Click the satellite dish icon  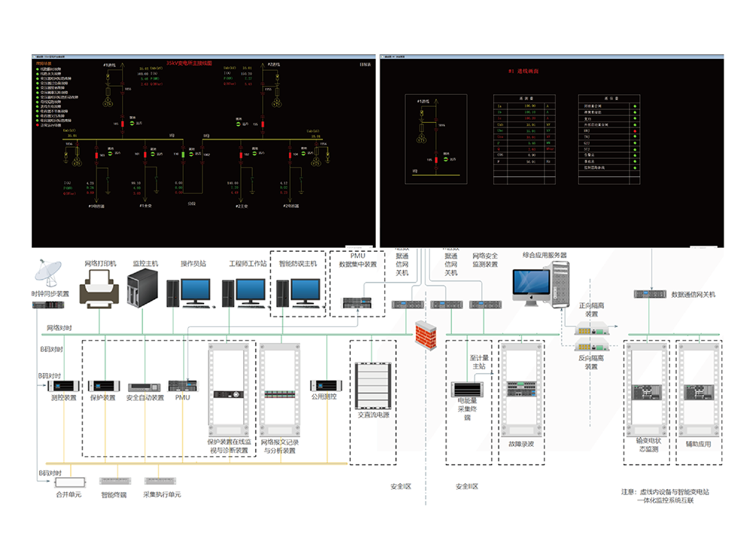point(49,274)
